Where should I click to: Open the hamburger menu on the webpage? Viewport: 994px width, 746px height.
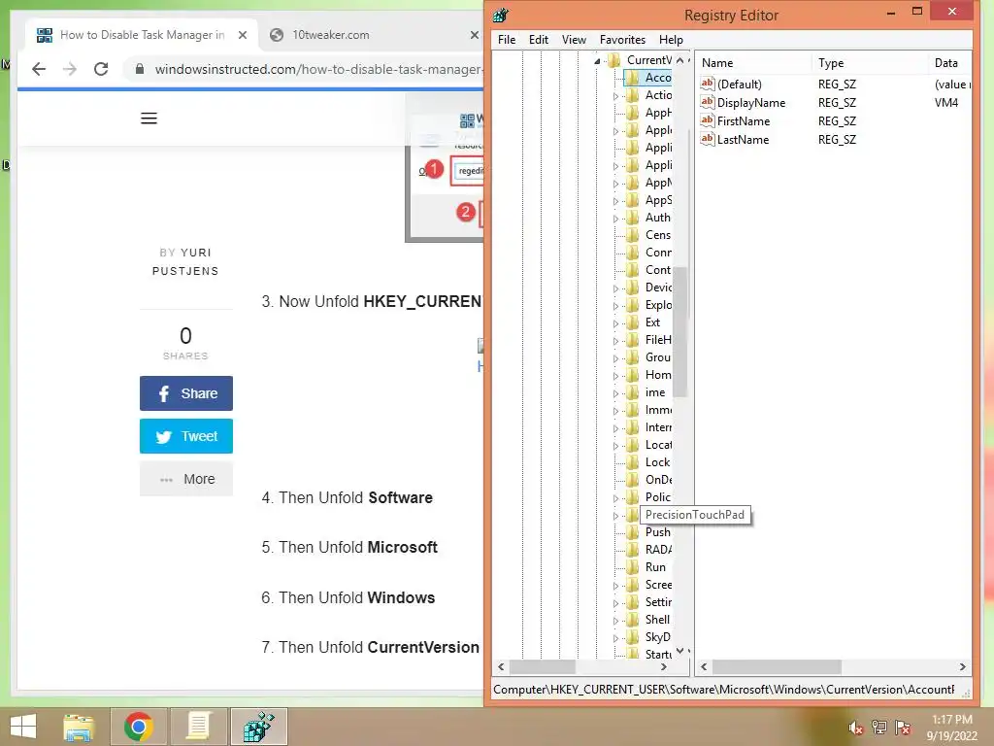click(x=149, y=119)
